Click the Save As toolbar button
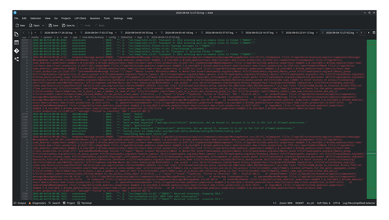 [x=68, y=25]
